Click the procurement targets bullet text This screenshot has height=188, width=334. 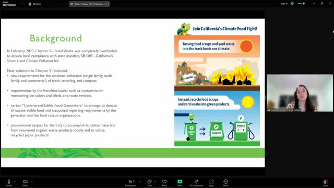point(63,130)
